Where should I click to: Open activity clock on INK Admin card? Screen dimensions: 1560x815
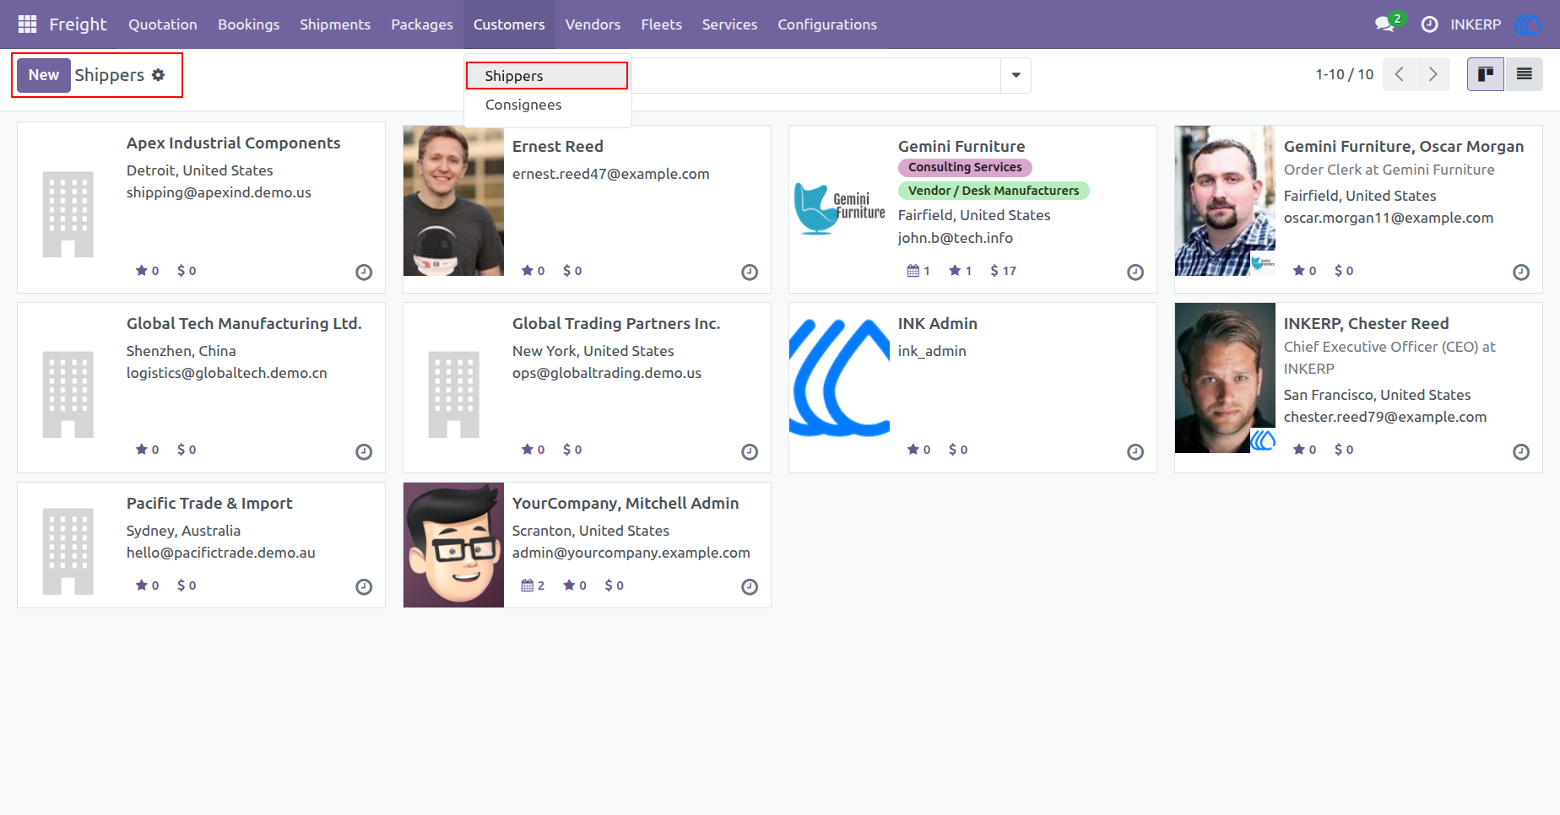[1135, 451]
